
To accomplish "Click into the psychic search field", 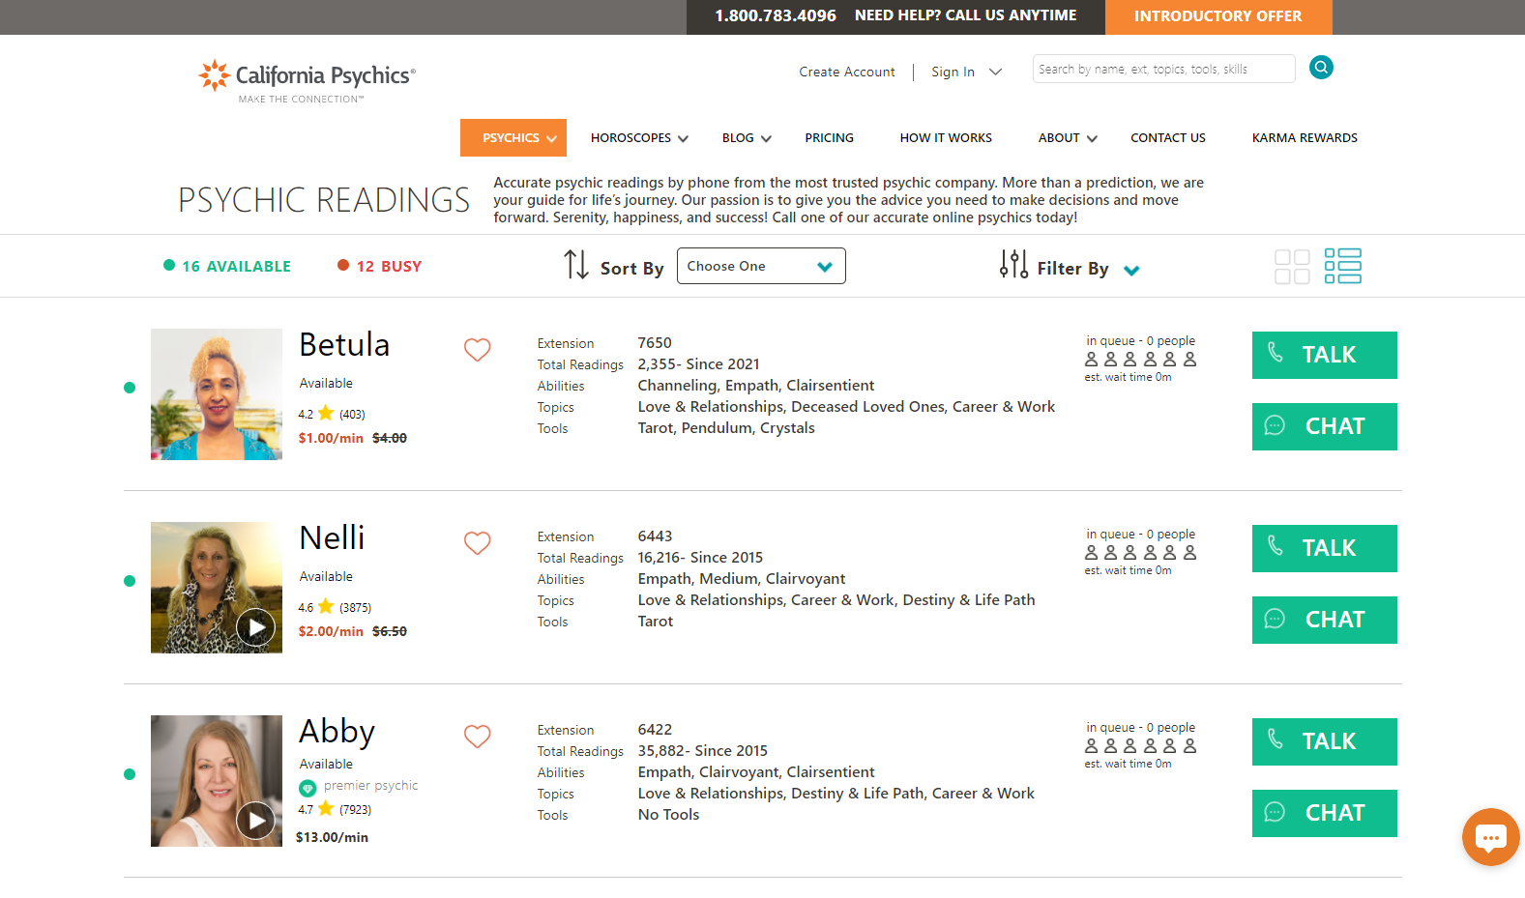I will pyautogui.click(x=1163, y=69).
